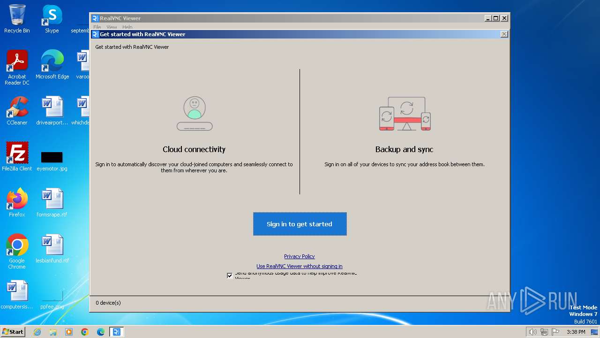
Task: Select the Acrobat Reader DC shortcut
Action: point(17,68)
